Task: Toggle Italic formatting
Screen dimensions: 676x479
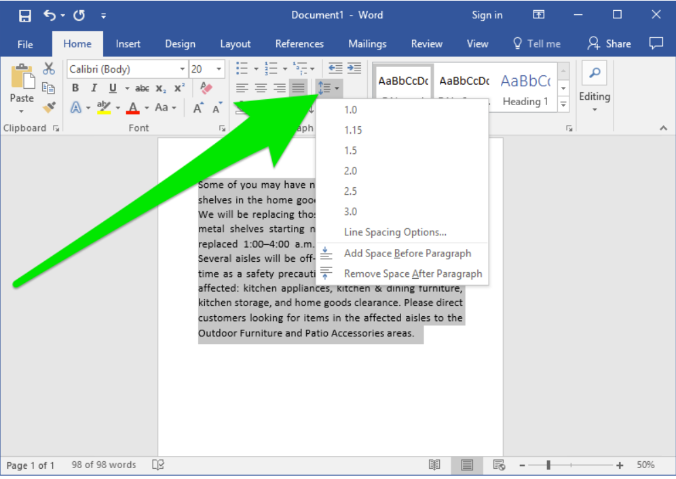Action: pos(94,88)
